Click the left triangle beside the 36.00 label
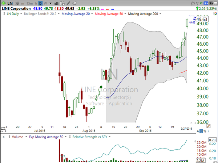 195,123
